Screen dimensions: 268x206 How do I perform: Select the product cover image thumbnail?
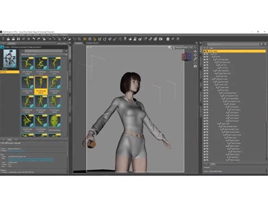tap(10, 59)
